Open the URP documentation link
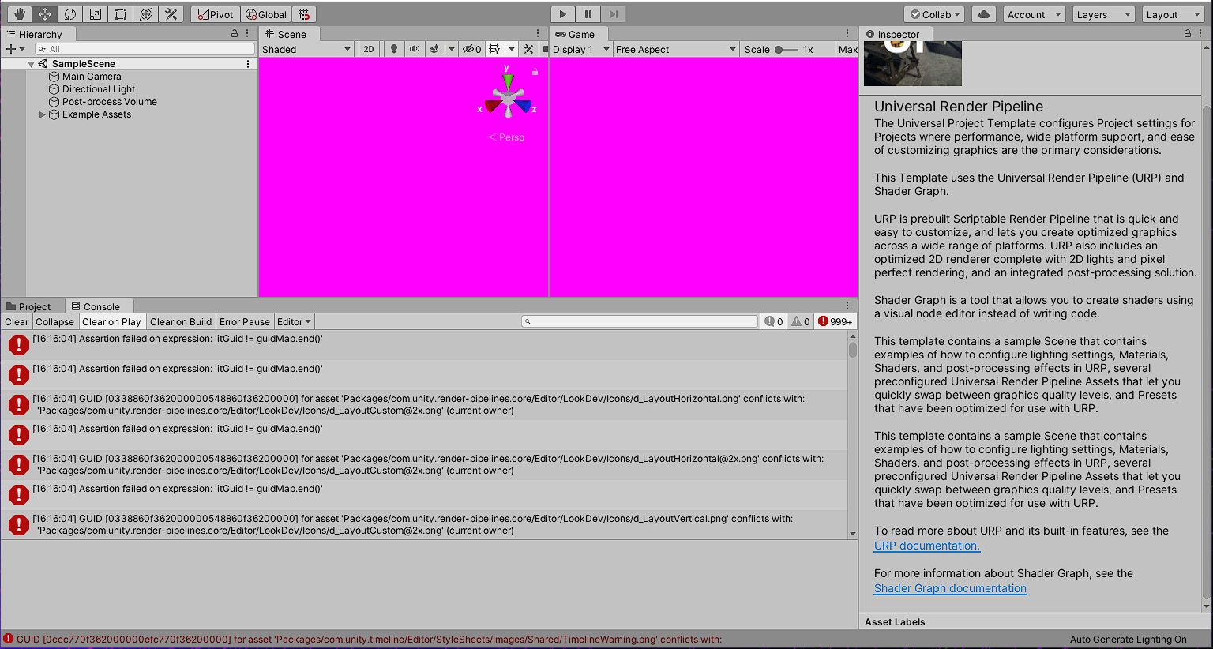The height and width of the screenshot is (649, 1213). click(926, 546)
